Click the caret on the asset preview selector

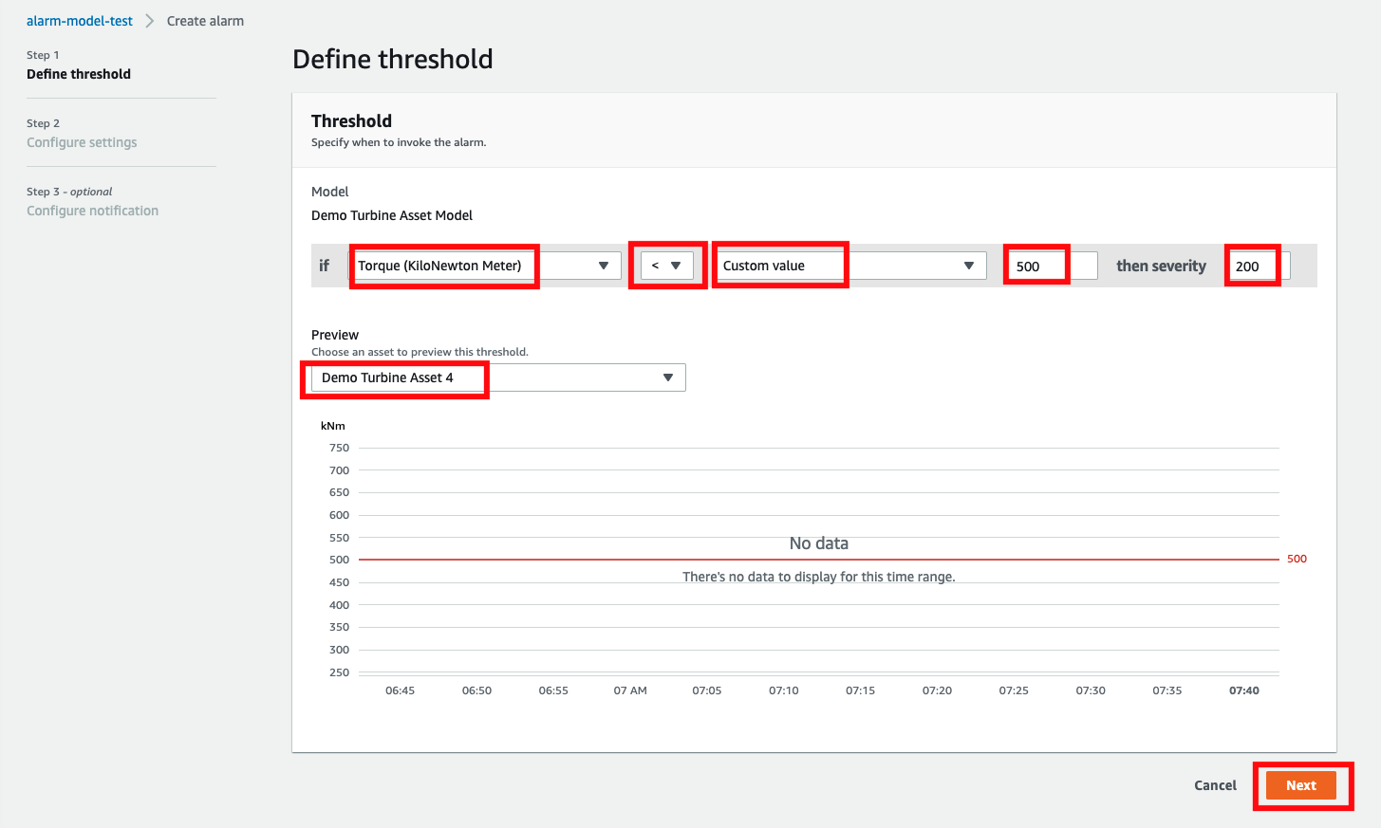tap(667, 377)
